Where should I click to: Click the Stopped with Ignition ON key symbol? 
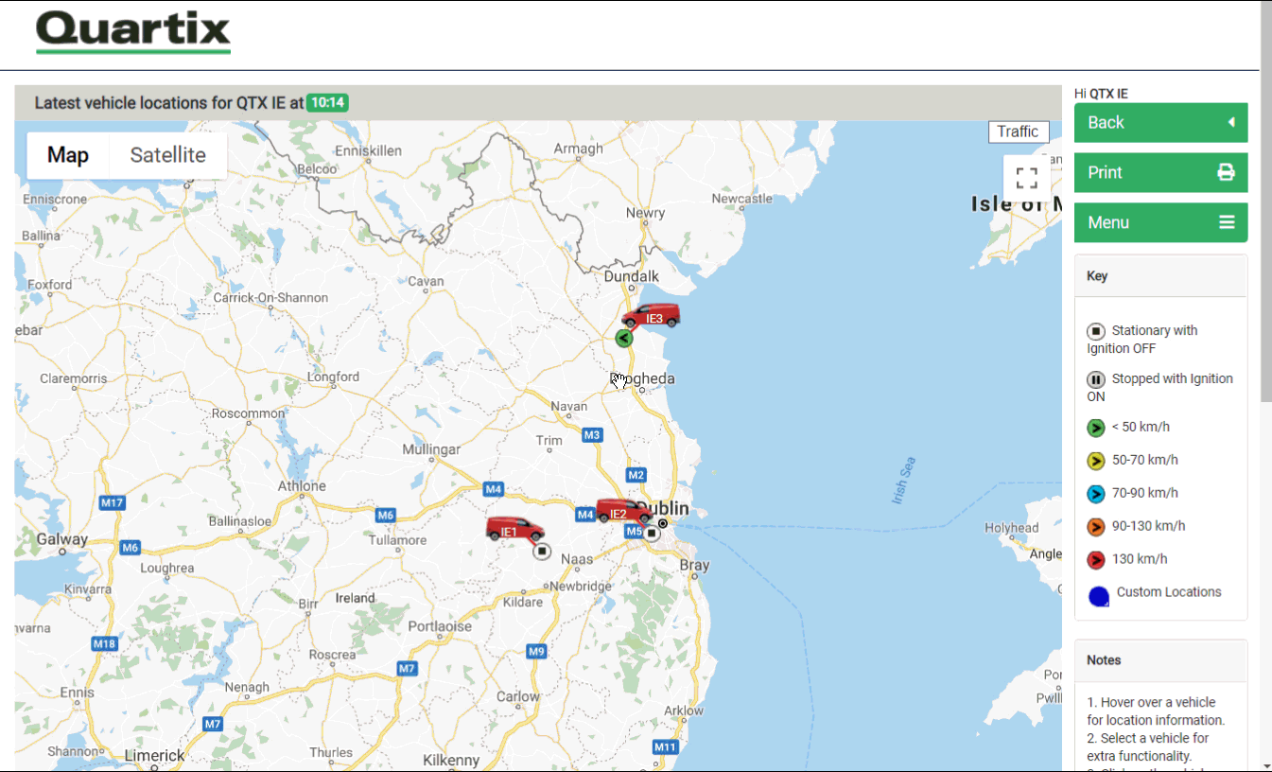coord(1096,379)
